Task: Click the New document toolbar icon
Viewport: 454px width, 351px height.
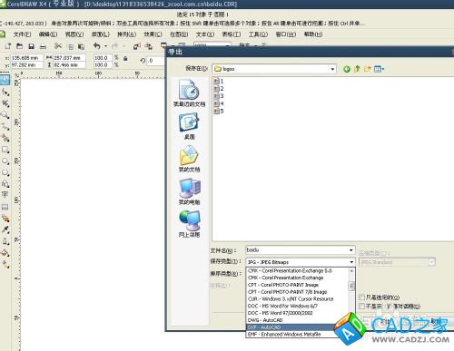Action: pos(8,46)
